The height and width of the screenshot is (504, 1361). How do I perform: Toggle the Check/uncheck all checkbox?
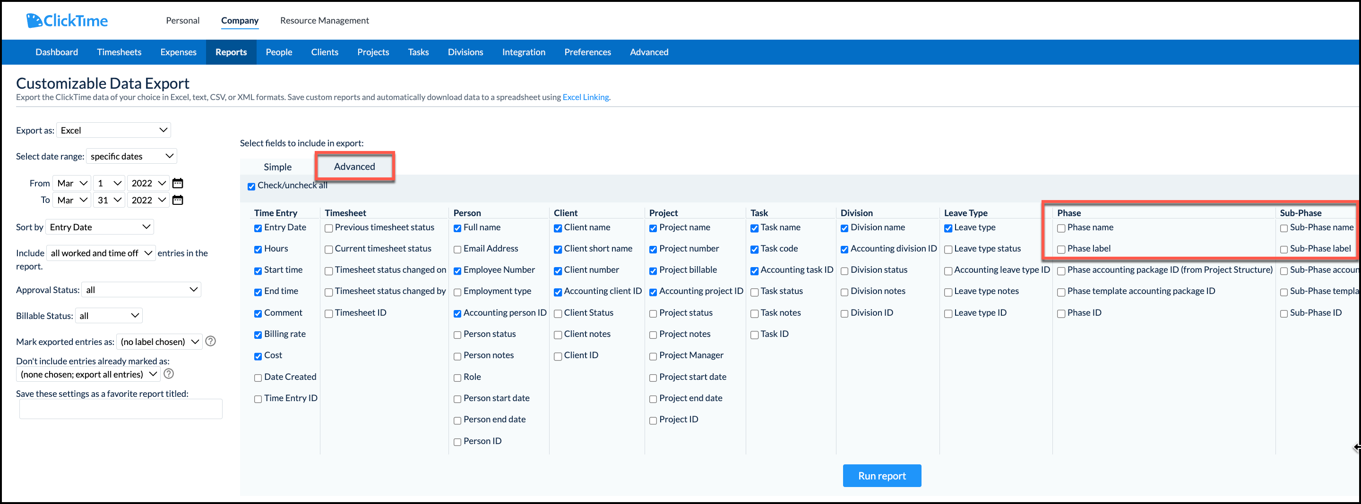251,186
